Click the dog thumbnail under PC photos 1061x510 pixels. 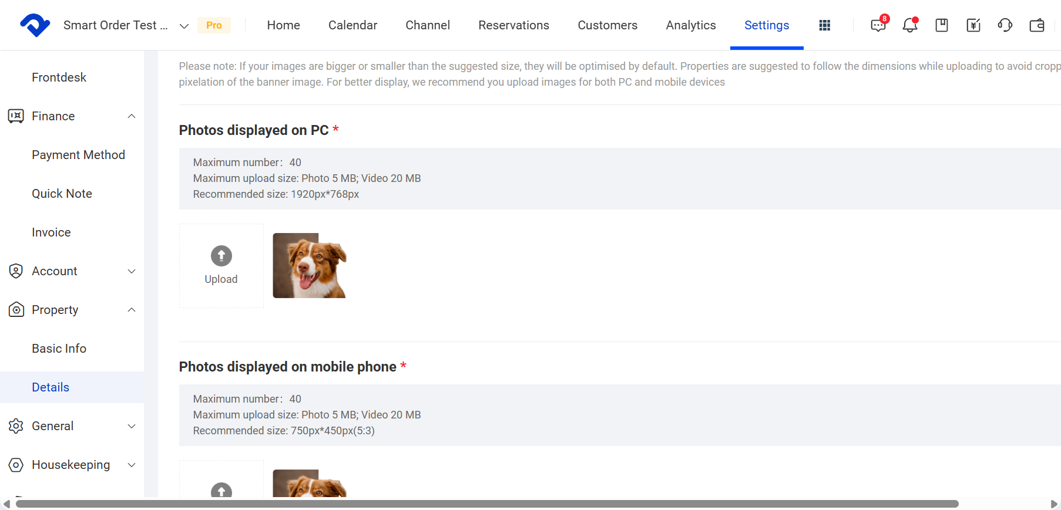point(310,265)
